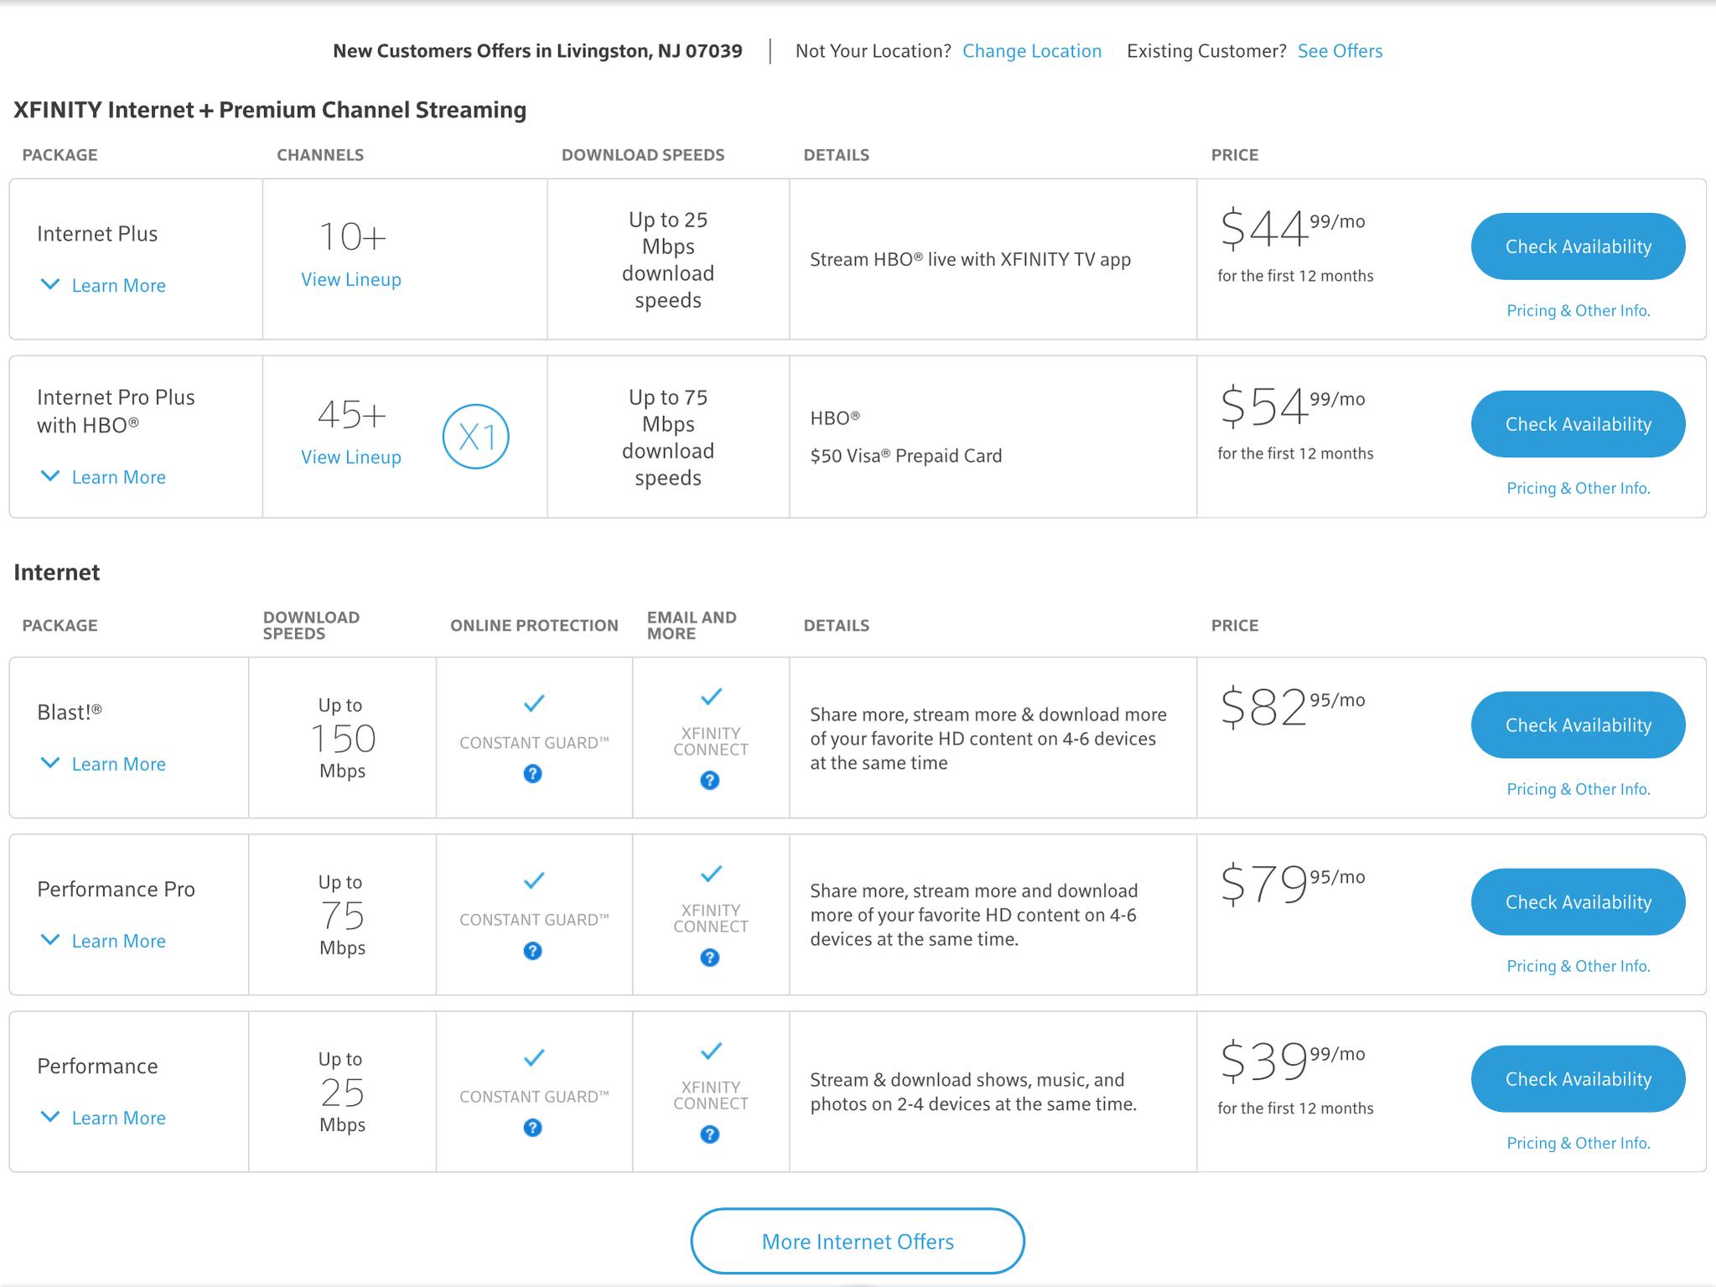Viewport: 1716px width, 1287px height.
Task: Open See Offers for existing customers
Action: 1340,51
